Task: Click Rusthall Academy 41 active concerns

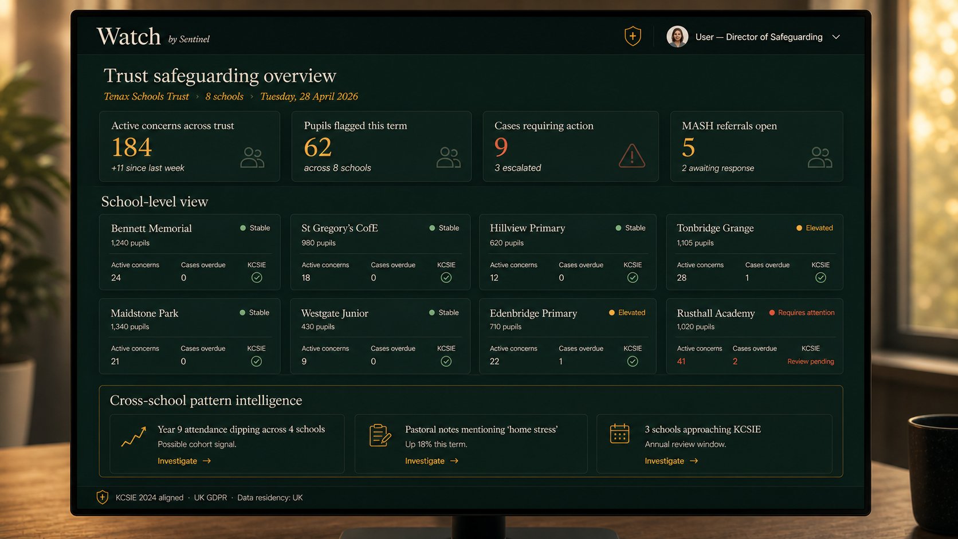Action: 681,361
